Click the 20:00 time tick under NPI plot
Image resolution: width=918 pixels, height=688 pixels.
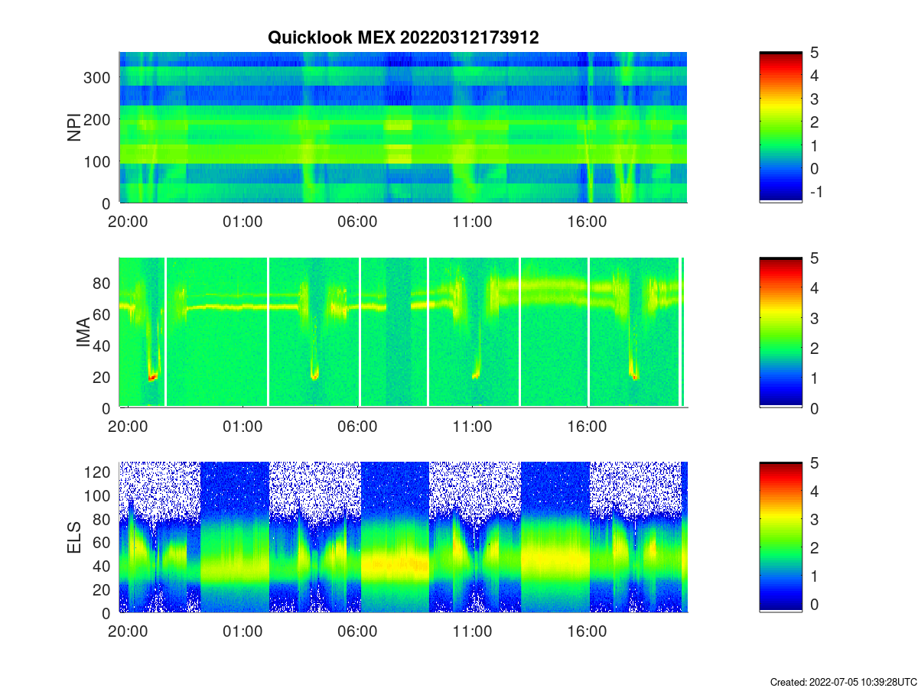[128, 221]
